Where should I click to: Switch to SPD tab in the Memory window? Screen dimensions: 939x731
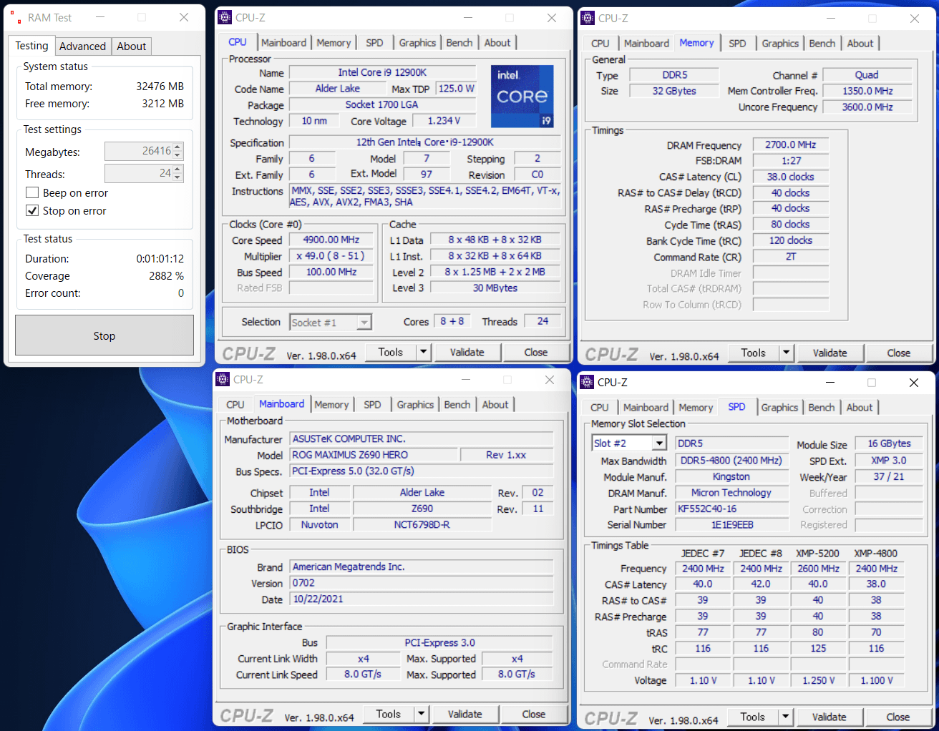(737, 44)
